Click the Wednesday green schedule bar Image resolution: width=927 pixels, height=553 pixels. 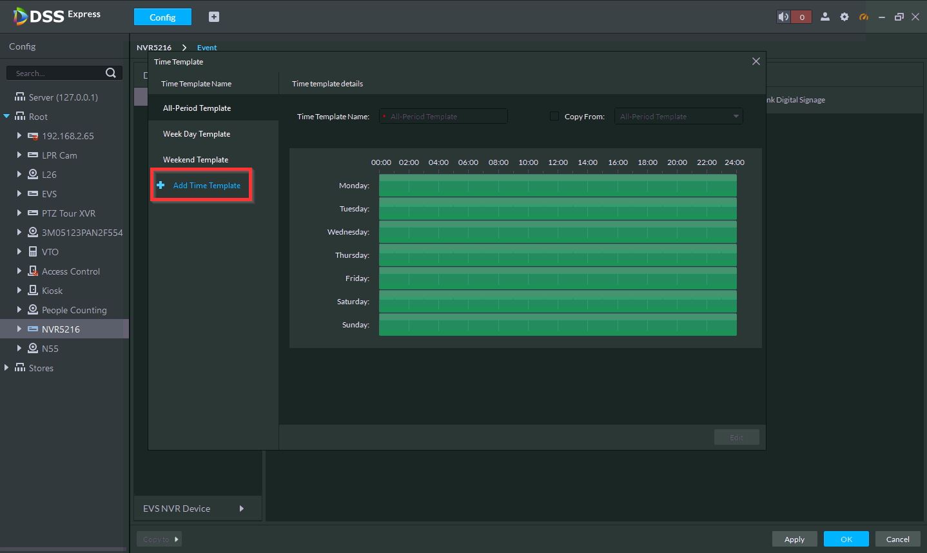pyautogui.click(x=558, y=232)
